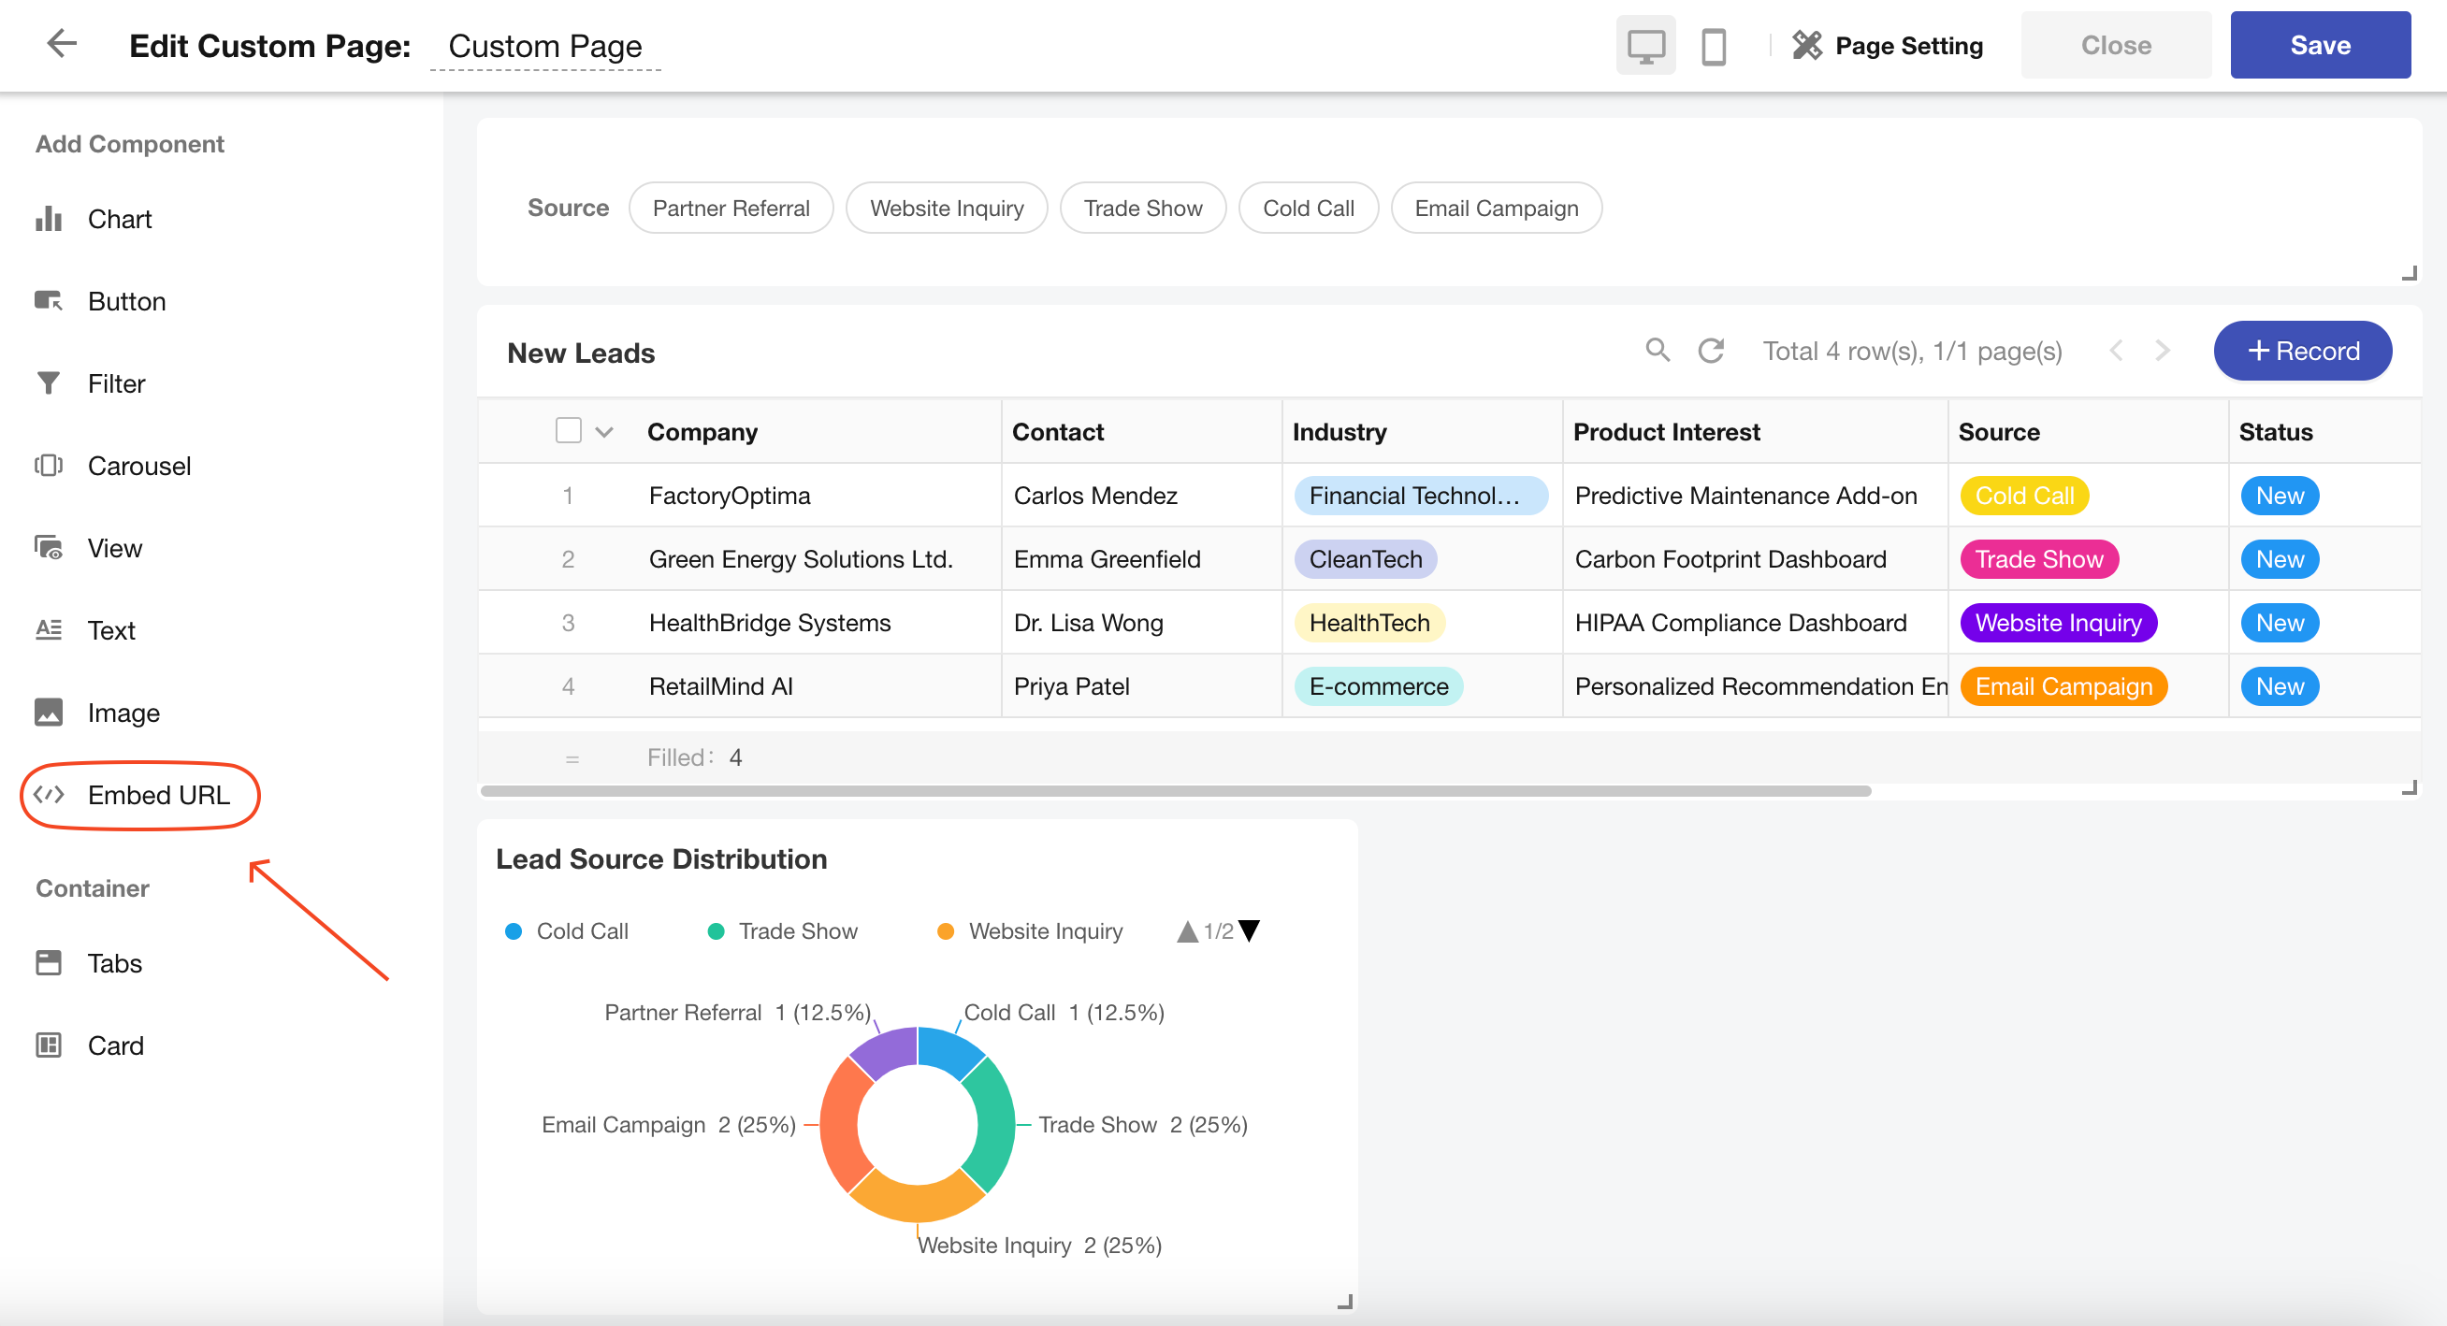Refresh the New Leads table

pos(1711,351)
